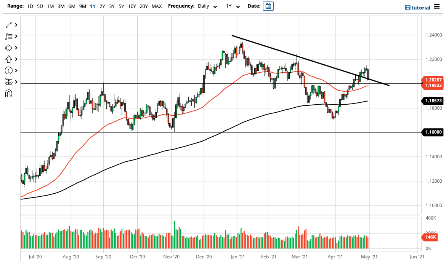Click the 1.10000 price axis label
The image size is (446, 266).
tap(434, 205)
